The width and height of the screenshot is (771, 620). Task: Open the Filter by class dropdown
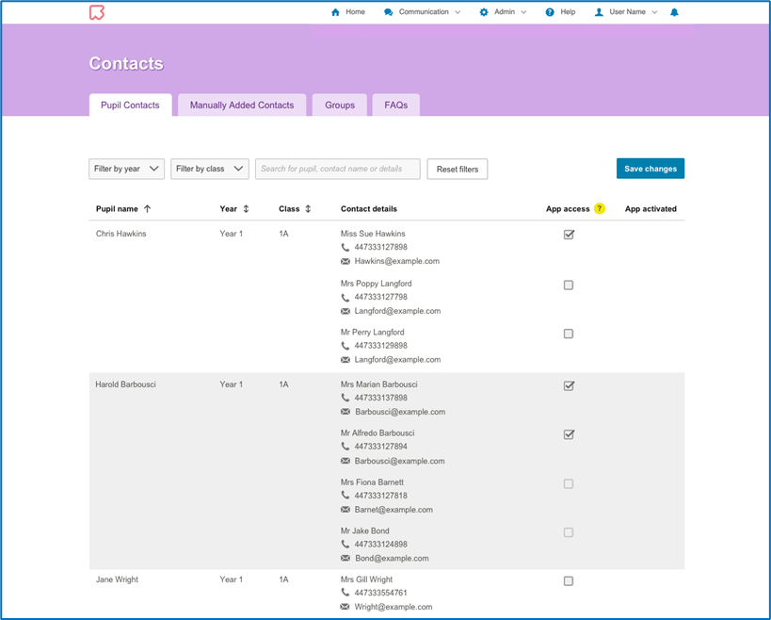click(209, 169)
